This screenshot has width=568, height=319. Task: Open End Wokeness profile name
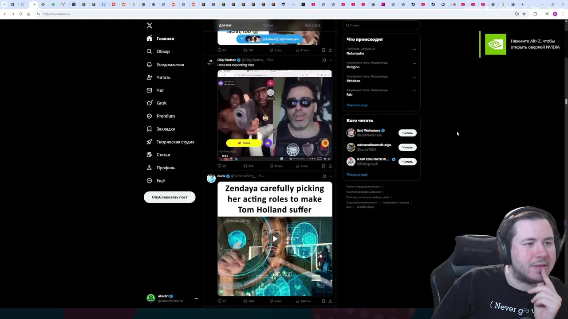(369, 131)
